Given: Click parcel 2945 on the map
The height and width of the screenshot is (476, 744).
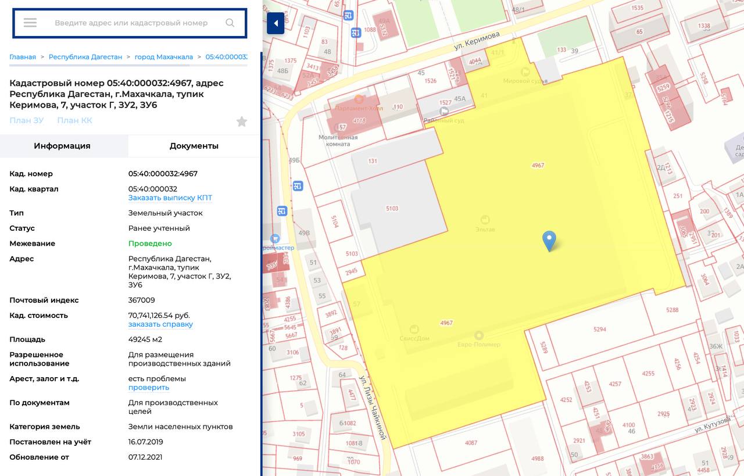Looking at the screenshot, I should (351, 271).
